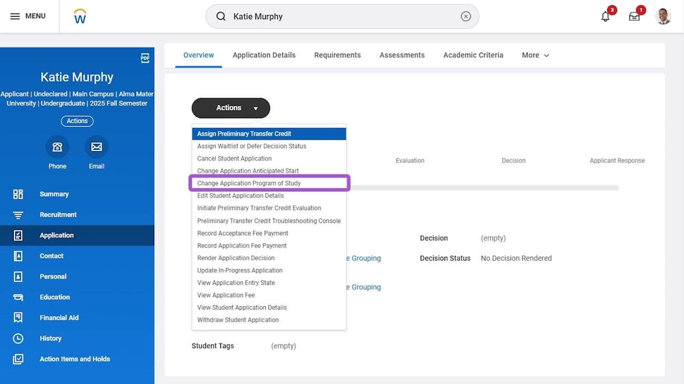
Task: Open Personal in the sidebar
Action: [77, 277]
